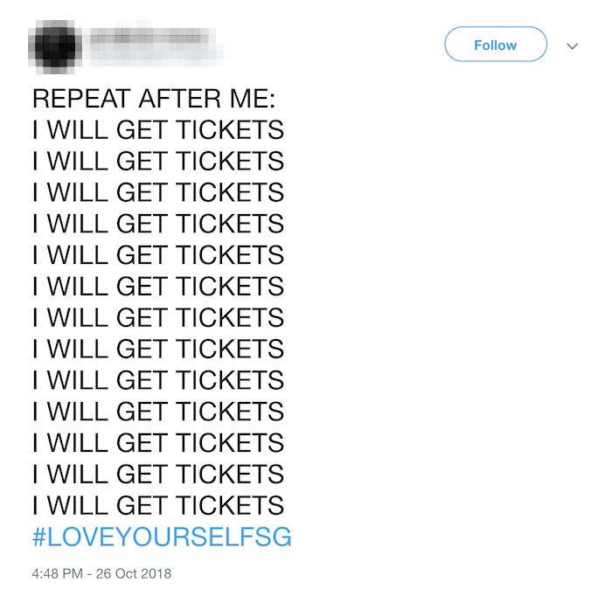Select the fourth "I WILL GET TICKETS" line
This screenshot has height=589, width=612.
point(158,224)
